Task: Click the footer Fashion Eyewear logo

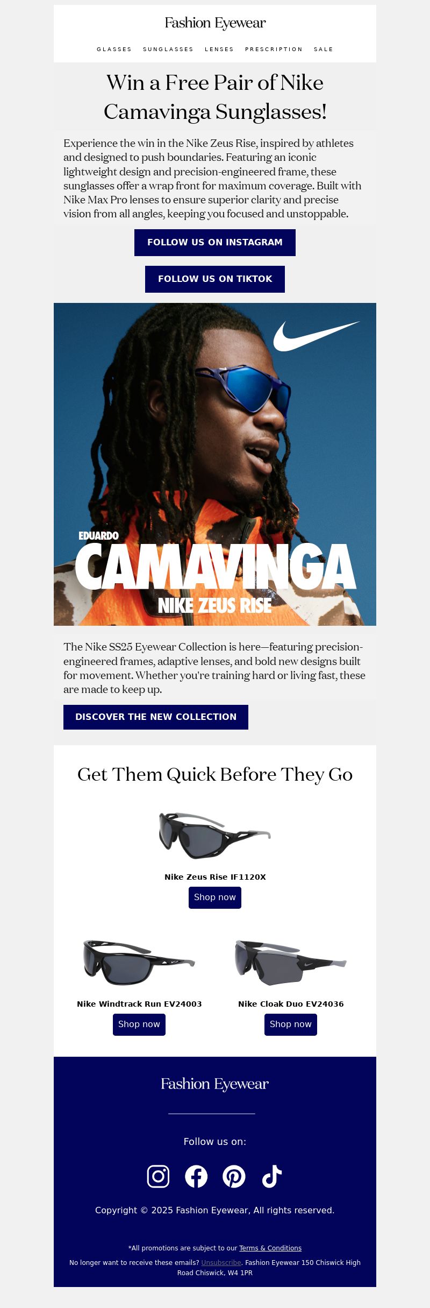Action: coord(215,1084)
